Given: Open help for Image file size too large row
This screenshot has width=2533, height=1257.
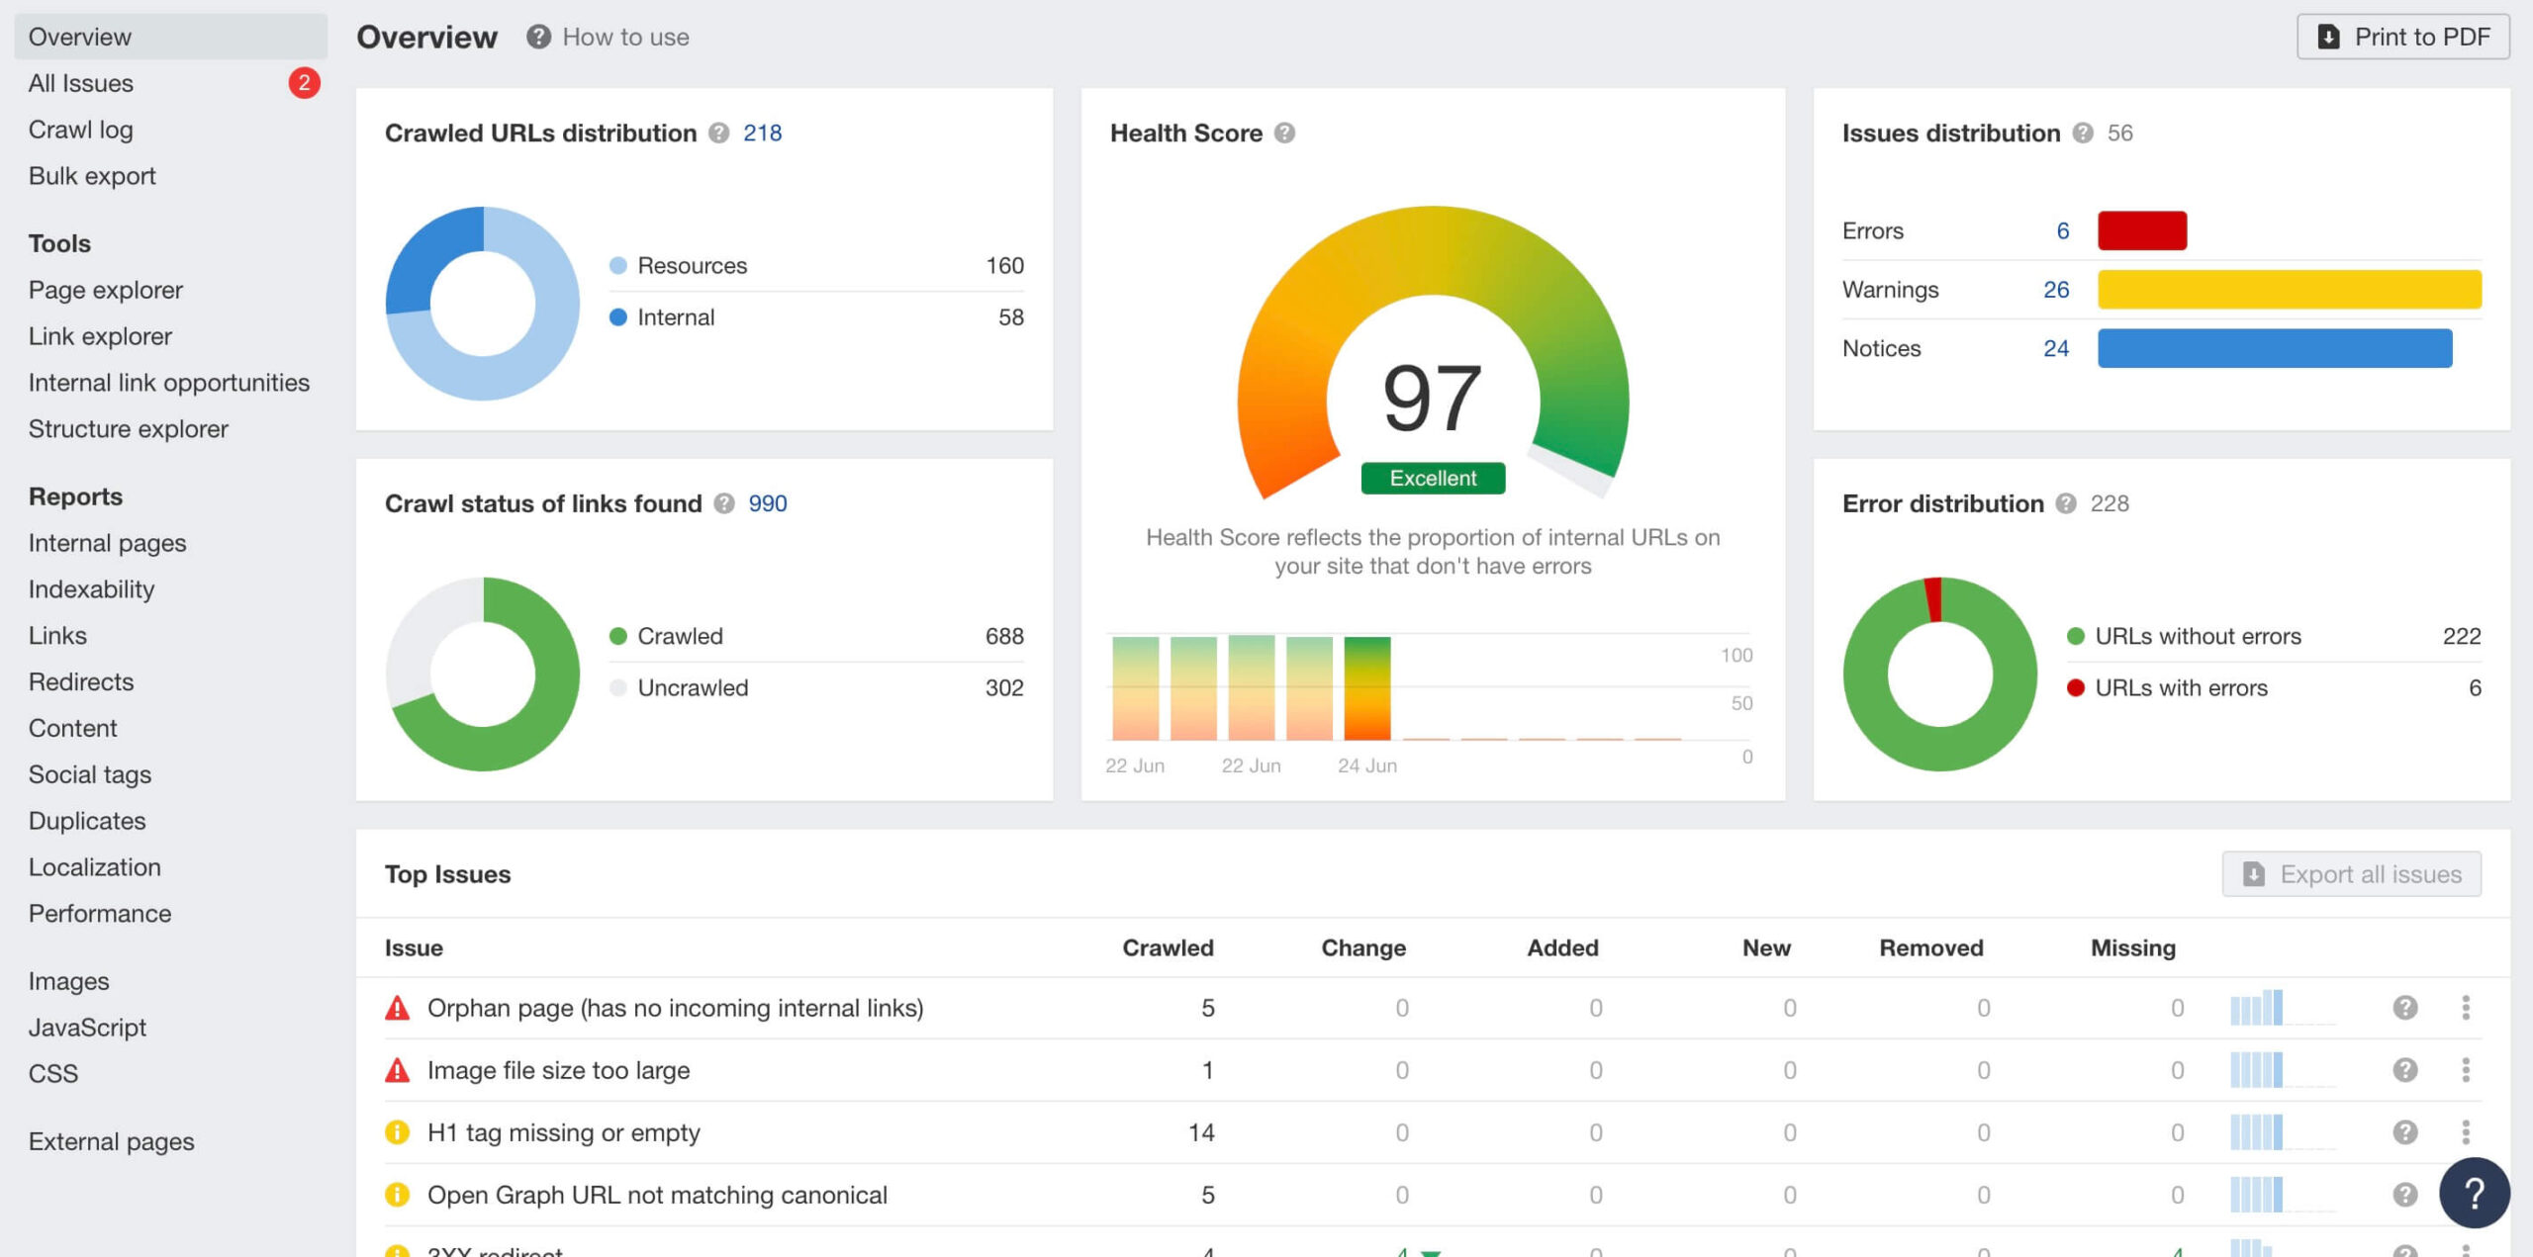Looking at the screenshot, I should [2405, 1070].
